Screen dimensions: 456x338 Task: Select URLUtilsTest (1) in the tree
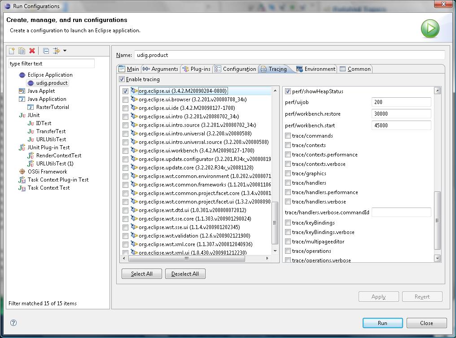[55, 164]
